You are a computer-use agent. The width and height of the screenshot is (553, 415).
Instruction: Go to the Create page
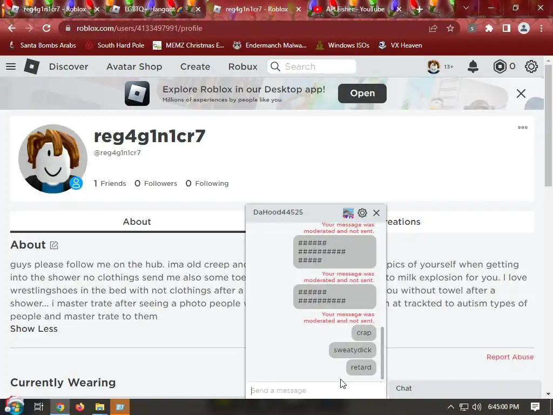point(195,66)
